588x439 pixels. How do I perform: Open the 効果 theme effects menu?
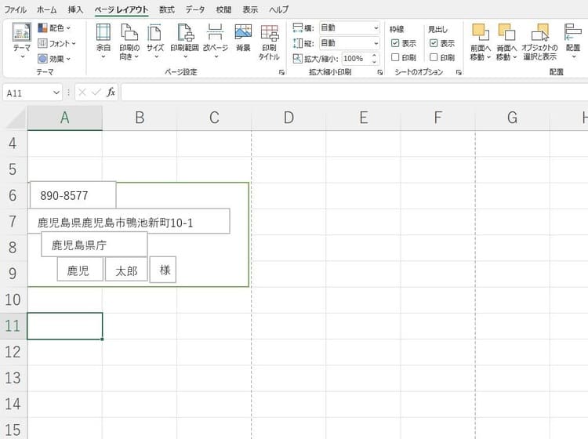pos(56,59)
